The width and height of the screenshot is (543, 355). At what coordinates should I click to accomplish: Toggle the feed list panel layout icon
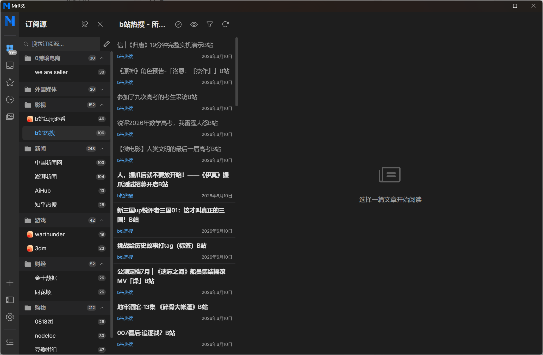[10, 300]
